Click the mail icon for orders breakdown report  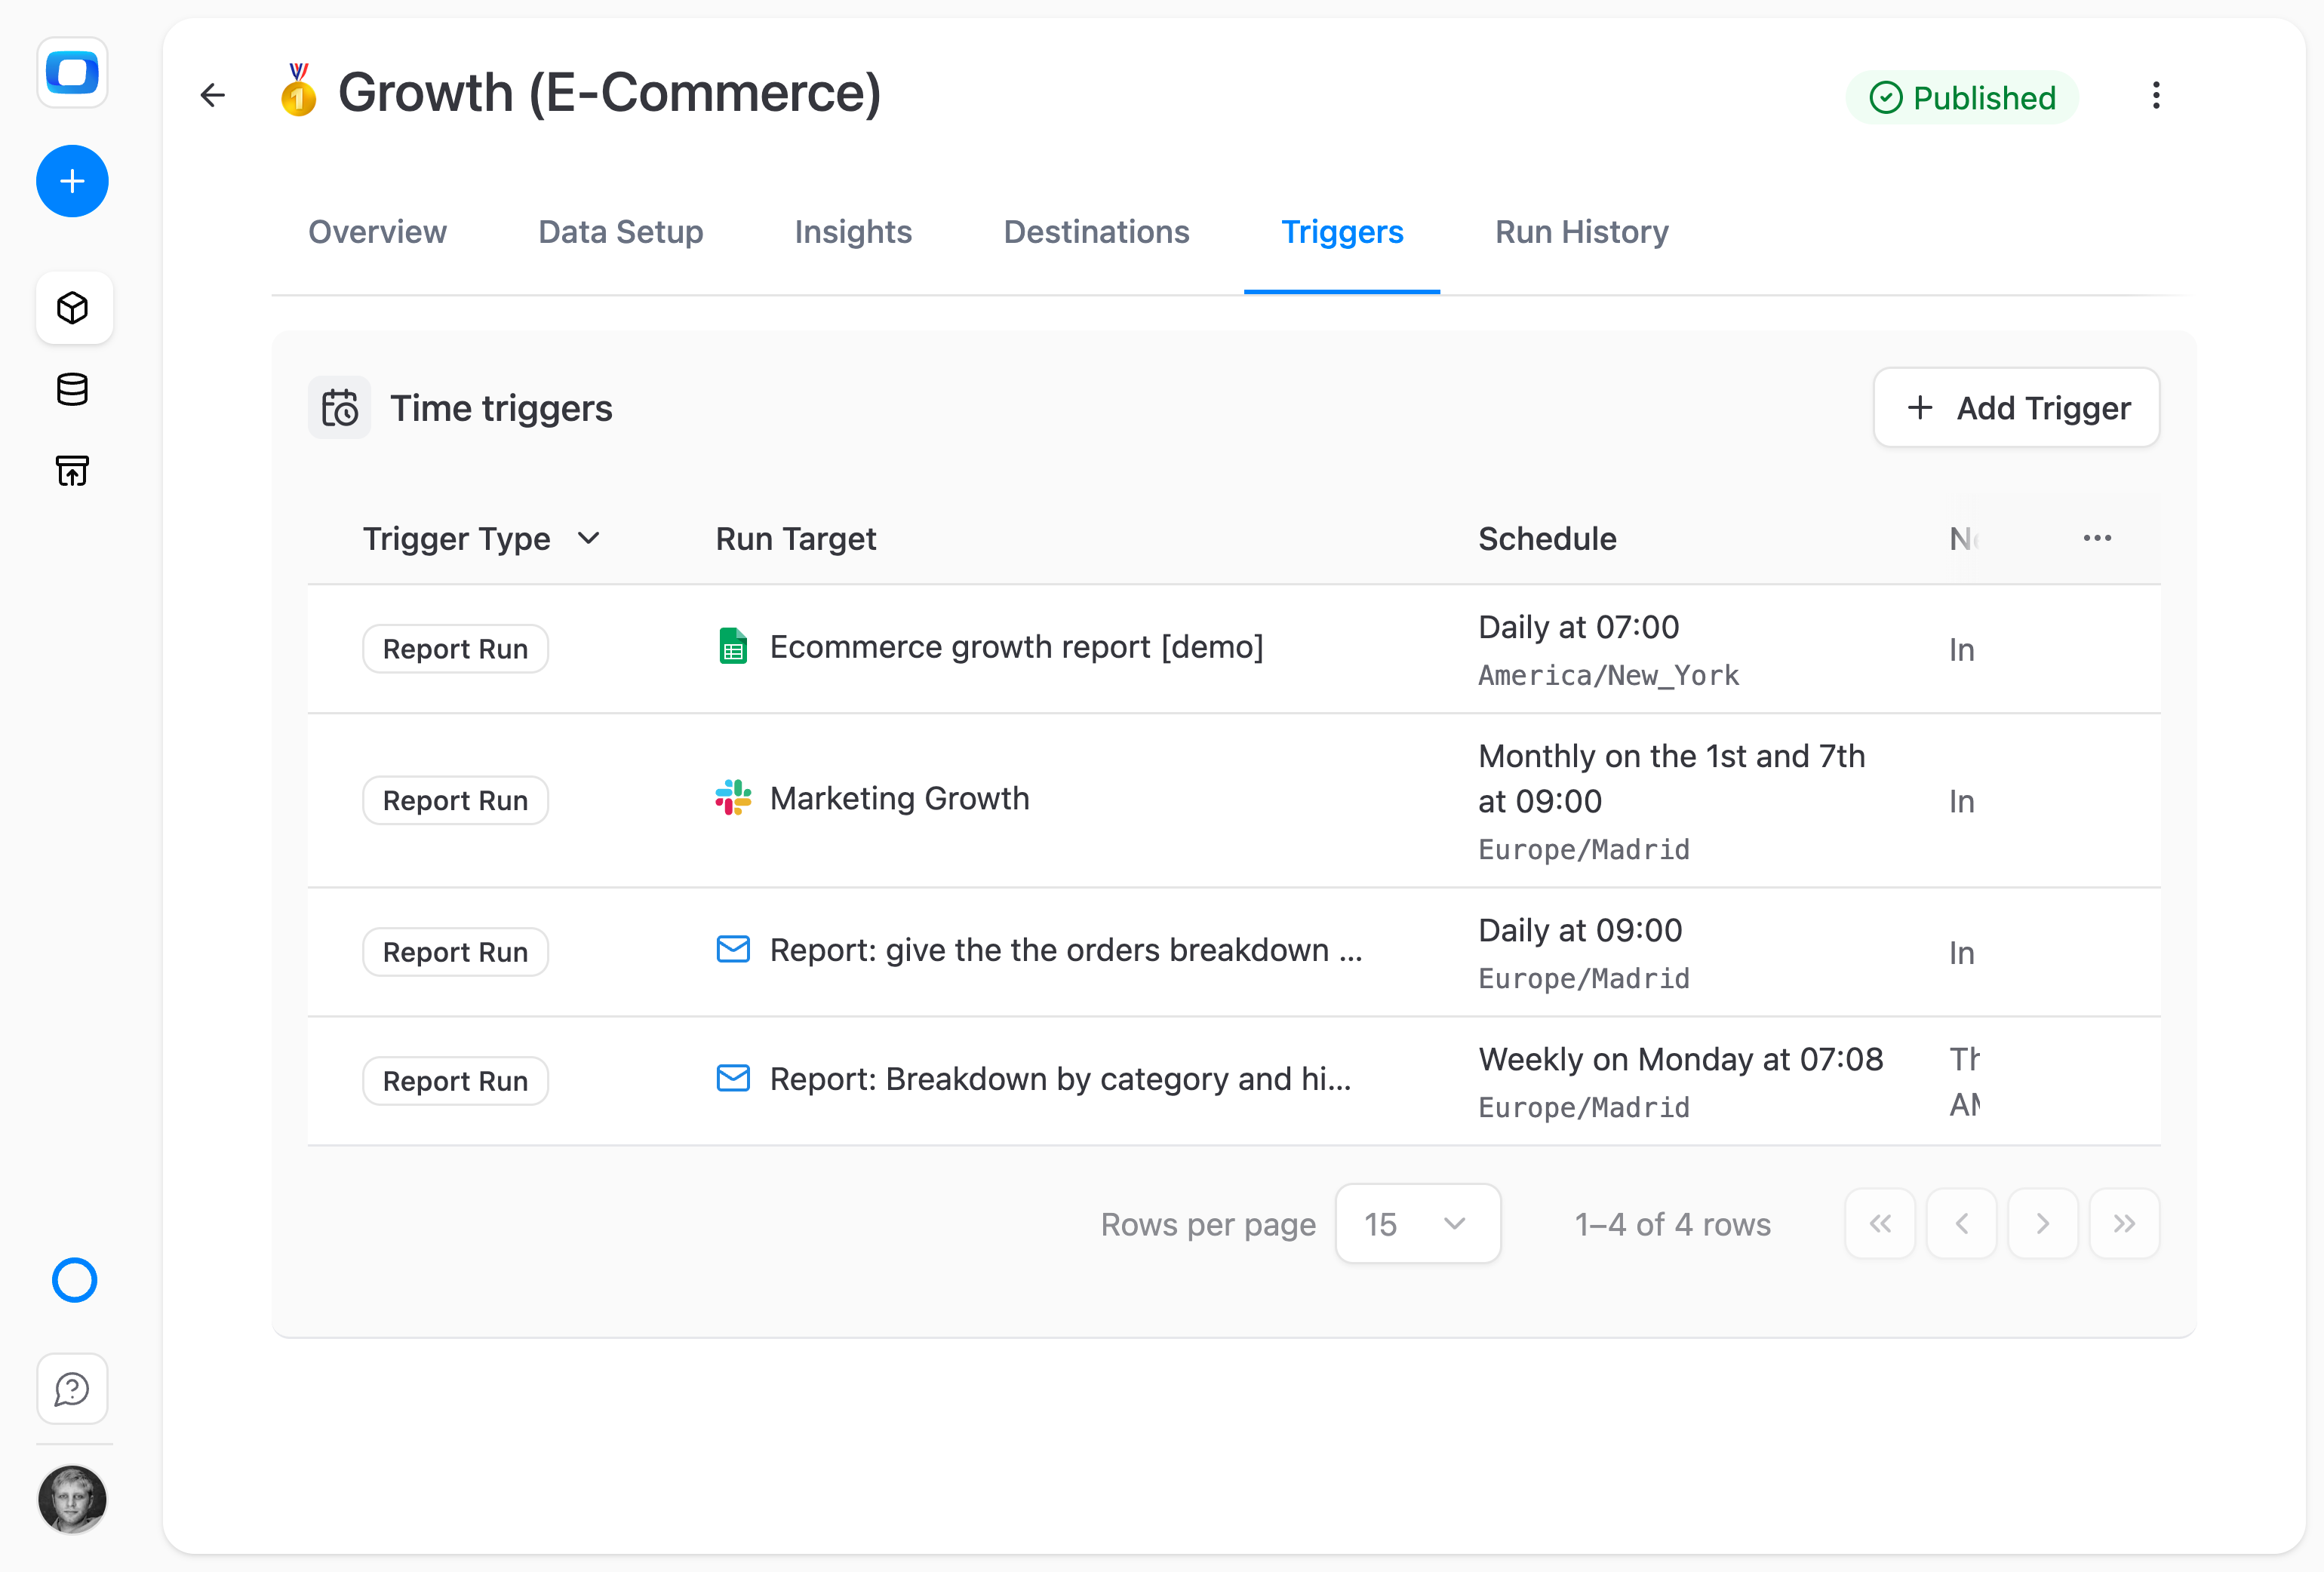click(x=733, y=949)
